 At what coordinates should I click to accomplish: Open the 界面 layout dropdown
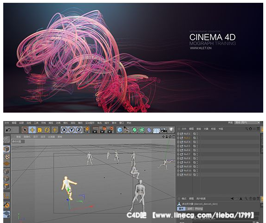(x=247, y=122)
